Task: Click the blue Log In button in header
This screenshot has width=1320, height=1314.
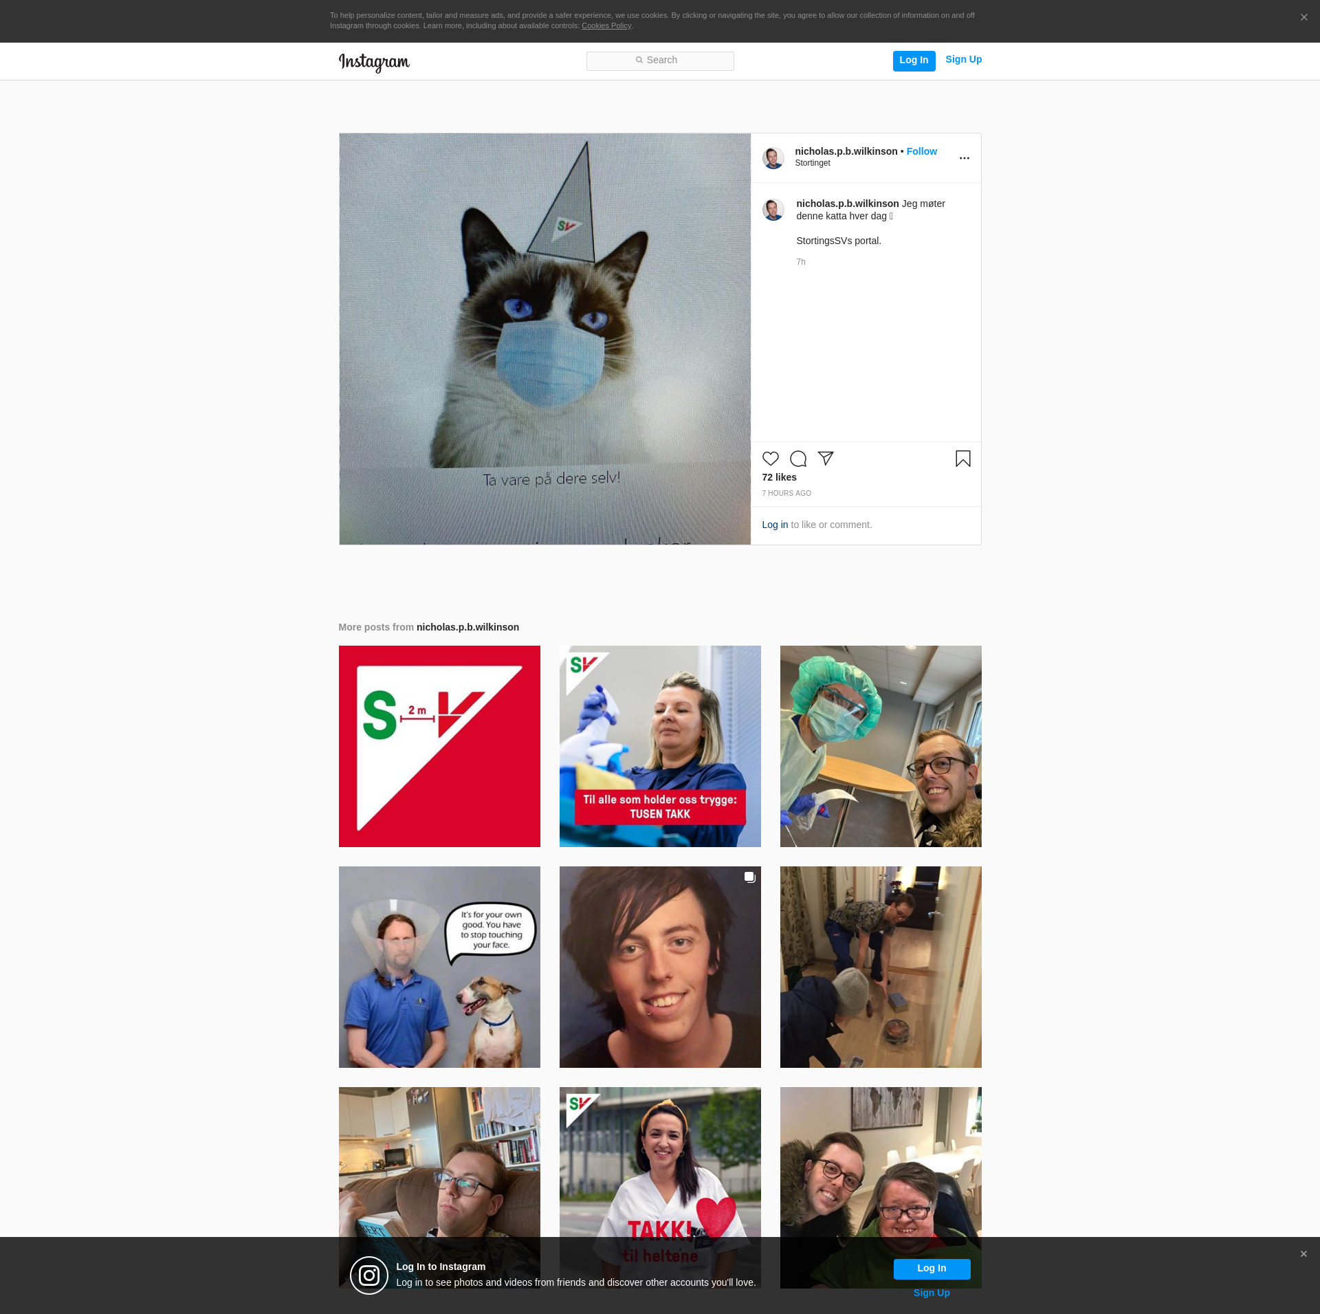Action: [x=914, y=61]
